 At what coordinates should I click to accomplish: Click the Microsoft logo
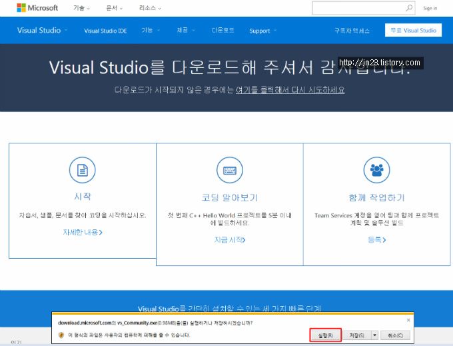37,8
